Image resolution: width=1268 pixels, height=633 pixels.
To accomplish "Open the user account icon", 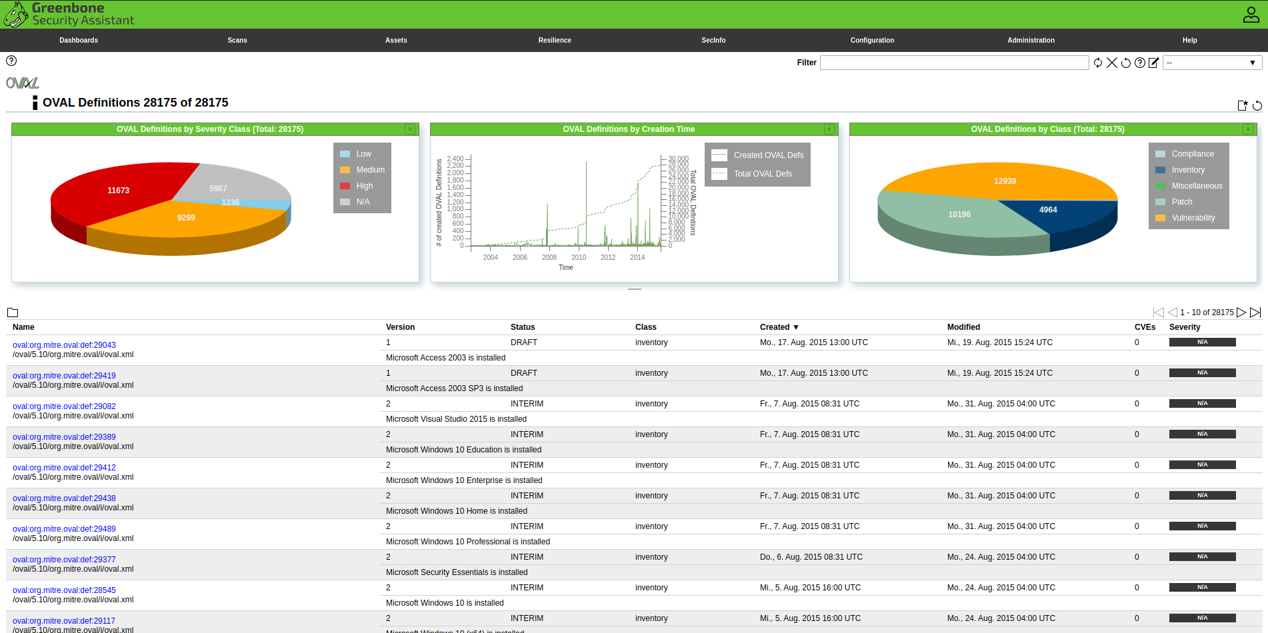I will pos(1251,15).
